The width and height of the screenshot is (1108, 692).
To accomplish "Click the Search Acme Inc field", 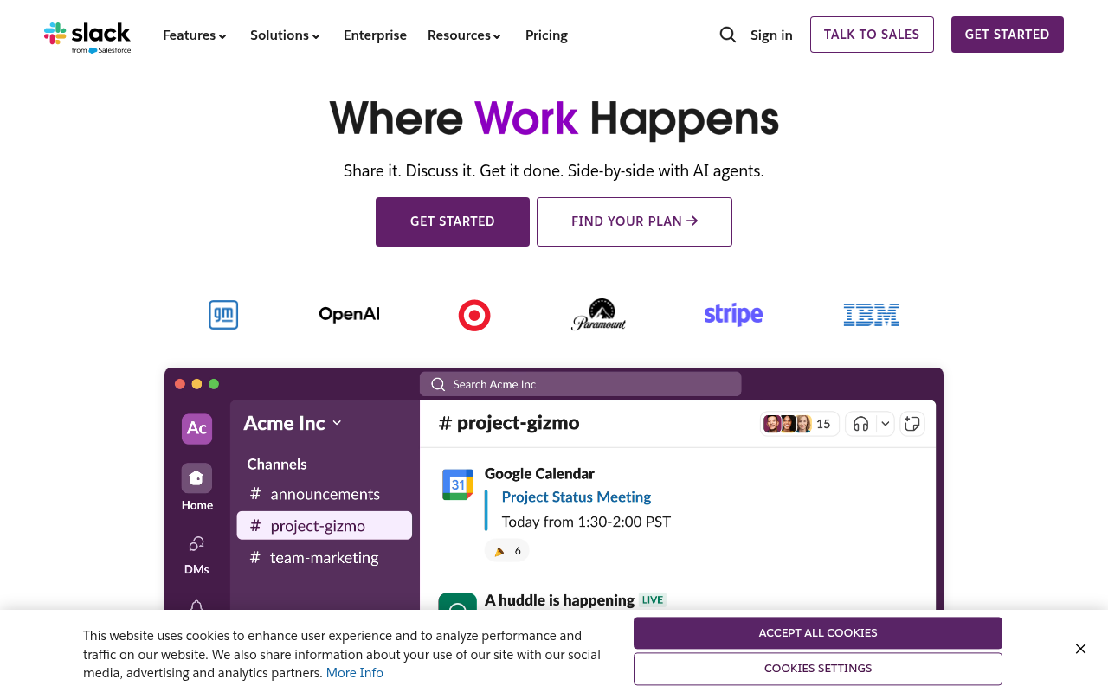I will coord(580,383).
